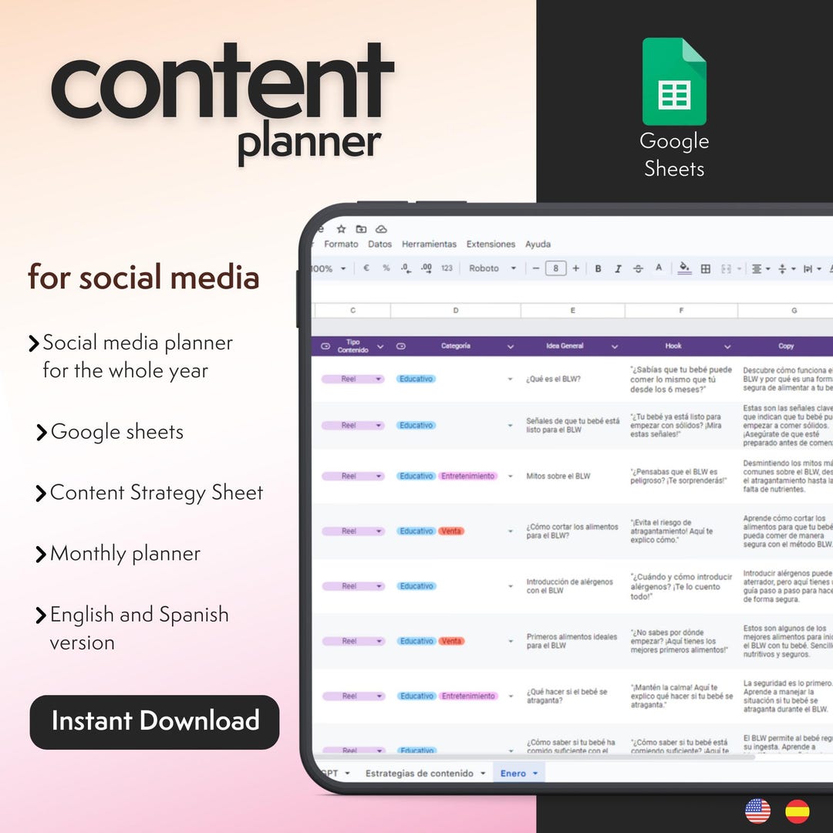Screen dimensions: 833x833
Task: Open the Extensiones menu
Action: (x=491, y=244)
